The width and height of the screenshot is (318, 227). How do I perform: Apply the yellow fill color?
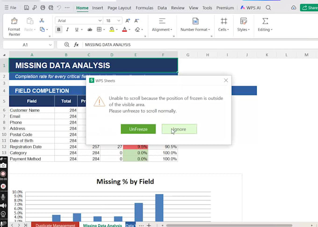click(x=112, y=29)
